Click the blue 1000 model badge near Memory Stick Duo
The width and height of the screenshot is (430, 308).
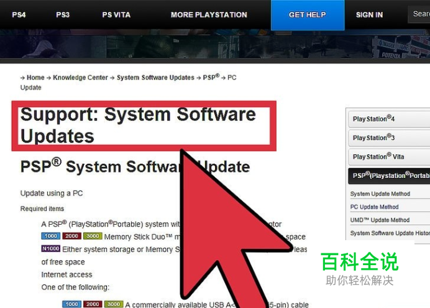pos(51,236)
